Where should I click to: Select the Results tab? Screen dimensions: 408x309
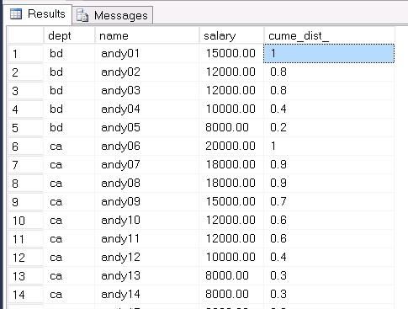(38, 13)
